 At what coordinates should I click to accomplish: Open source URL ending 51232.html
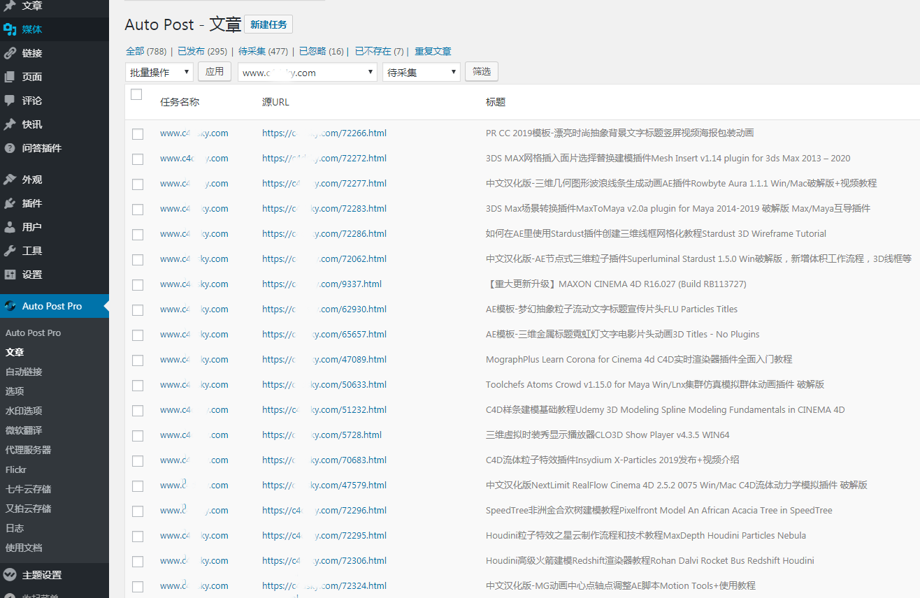coord(324,409)
